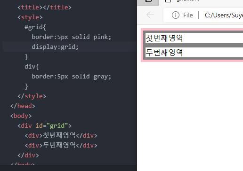Click the opening <body> tag line
The width and height of the screenshot is (243, 171).
click(x=21, y=116)
